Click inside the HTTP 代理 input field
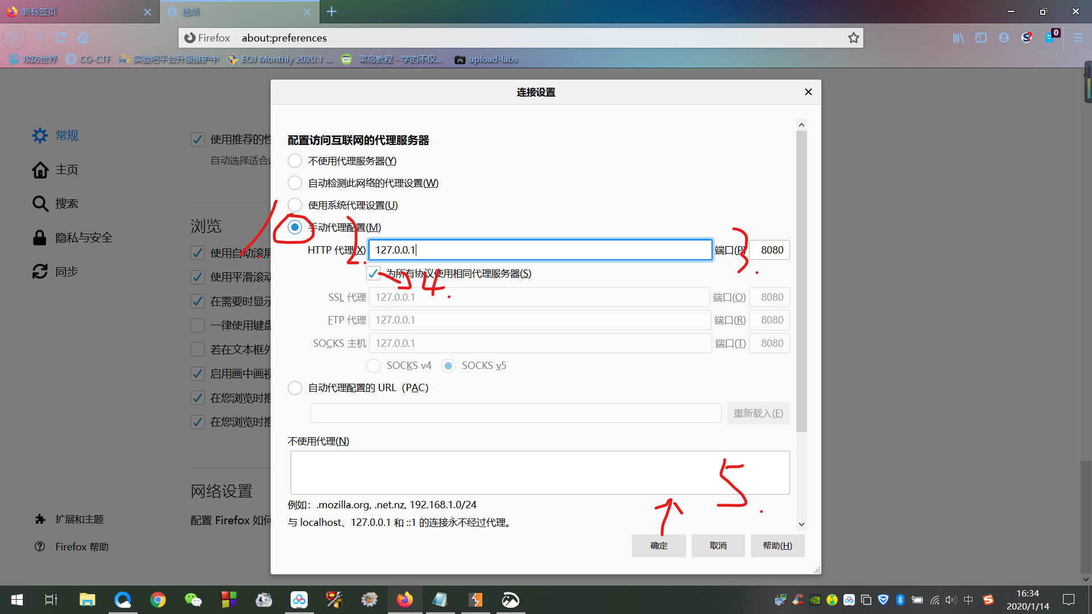This screenshot has width=1092, height=614. pos(540,250)
